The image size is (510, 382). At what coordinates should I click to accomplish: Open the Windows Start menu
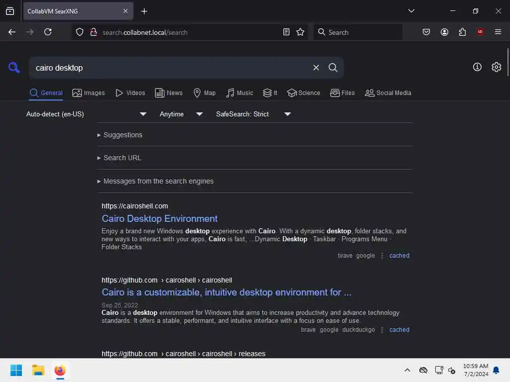(x=16, y=370)
